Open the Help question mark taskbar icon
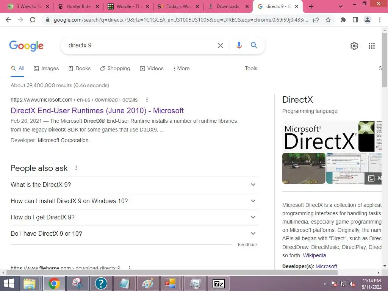The width and height of the screenshot is (388, 291). click(101, 283)
